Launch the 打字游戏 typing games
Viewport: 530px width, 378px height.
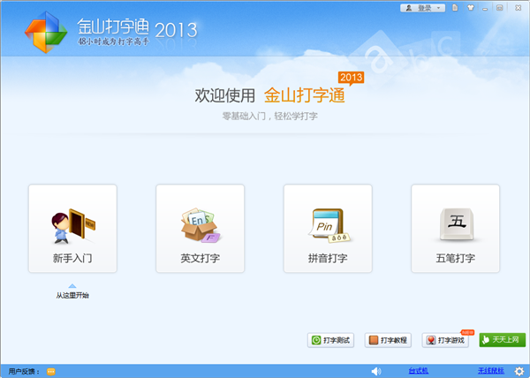point(445,340)
